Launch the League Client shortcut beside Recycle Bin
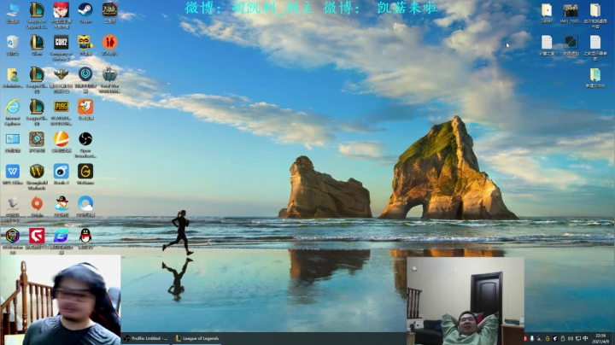This screenshot has height=345, width=615. pos(37,43)
